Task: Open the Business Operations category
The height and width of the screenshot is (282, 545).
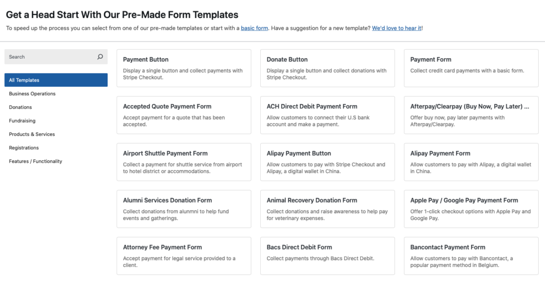Action: [x=32, y=94]
